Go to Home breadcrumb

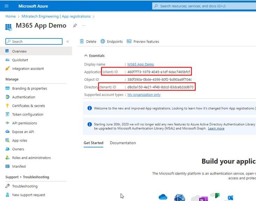[11, 16]
